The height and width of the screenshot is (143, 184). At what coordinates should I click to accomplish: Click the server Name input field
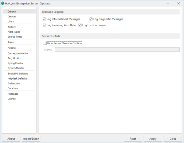pos(117,49)
